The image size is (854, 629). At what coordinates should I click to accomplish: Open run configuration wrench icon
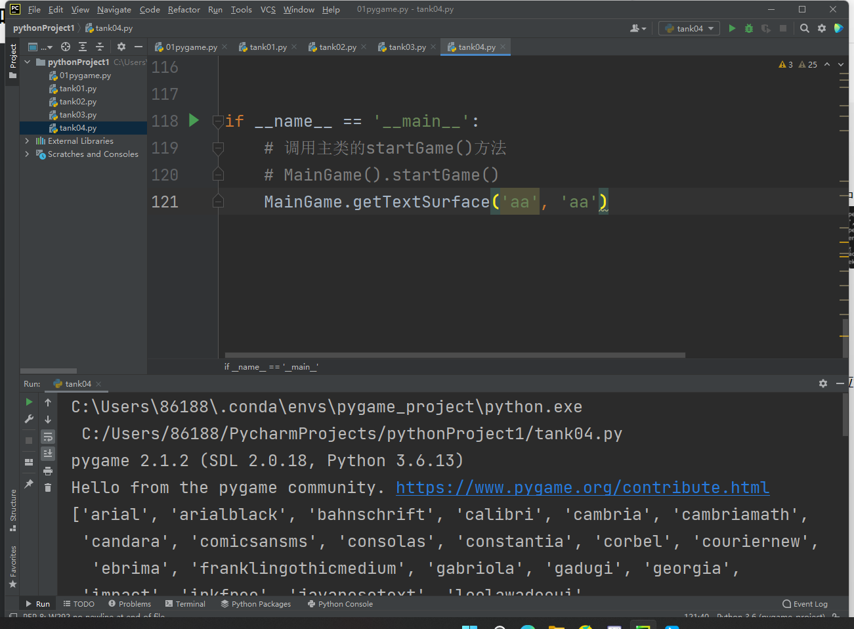click(29, 419)
